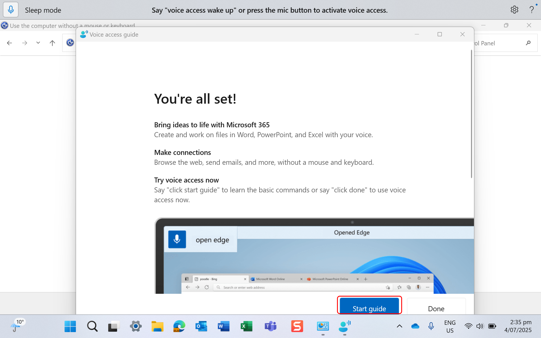Open voice access settings gear
Screen dimensions: 541x338
tap(514, 10)
